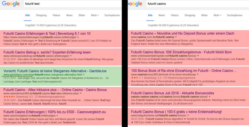Expand Mehr dropdown in left search
Screen dimensions: 249x127
(95, 15)
